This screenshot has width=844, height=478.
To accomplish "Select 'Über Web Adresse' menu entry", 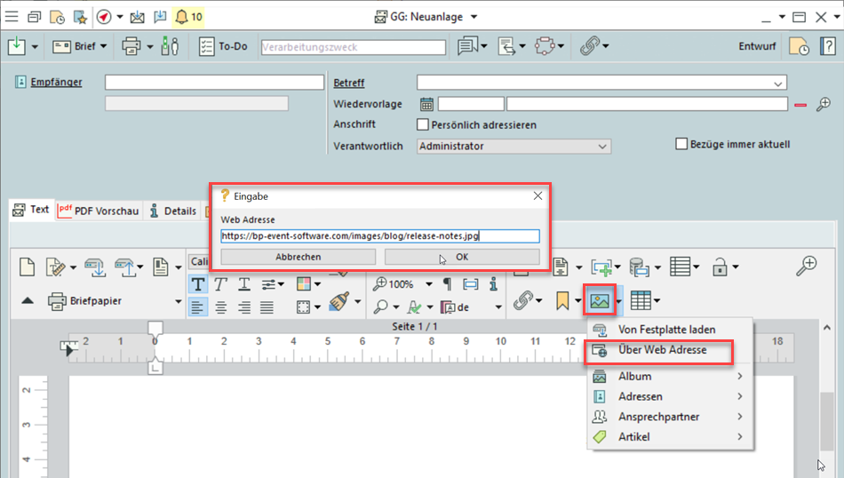I will click(662, 350).
